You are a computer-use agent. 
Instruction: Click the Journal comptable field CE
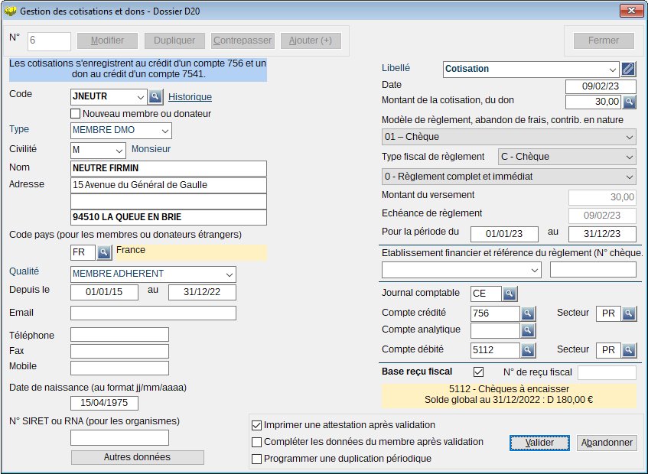coord(486,294)
